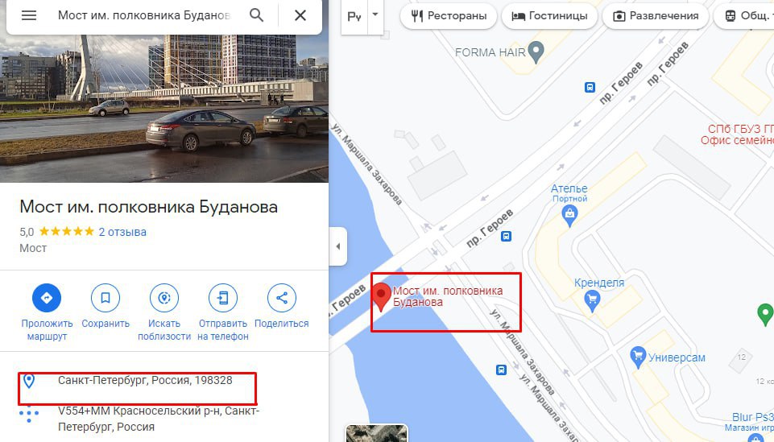Screen dimensions: 774x442
Task: Select the Ателье Портной shop marker
Action: click(x=569, y=216)
